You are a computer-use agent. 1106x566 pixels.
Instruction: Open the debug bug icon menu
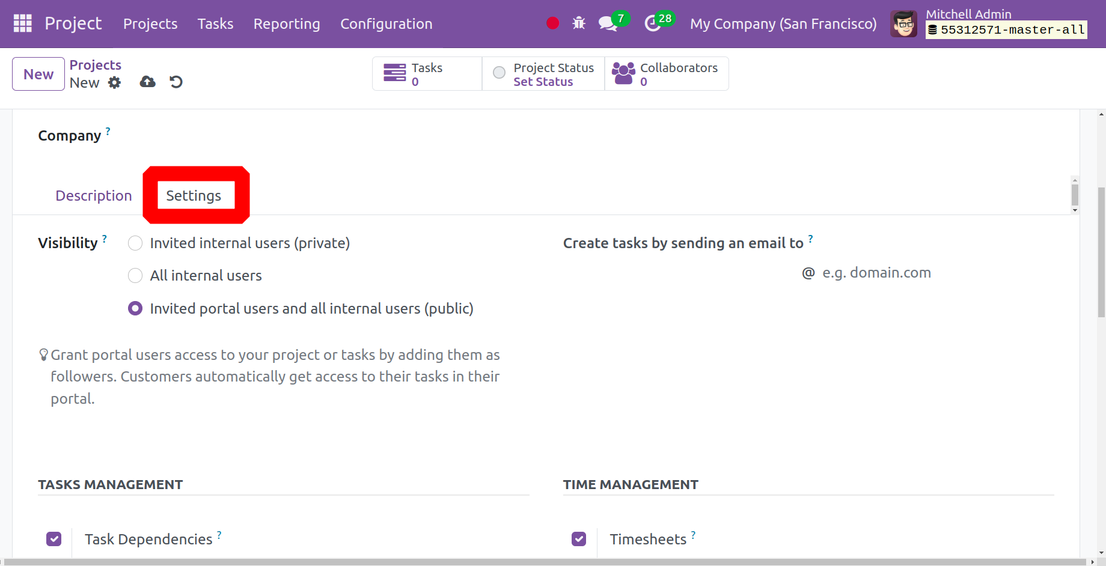579,23
